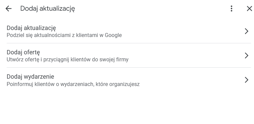Click empty space in Dodaj ofertę row
This screenshot has width=254, height=124.
(186, 56)
